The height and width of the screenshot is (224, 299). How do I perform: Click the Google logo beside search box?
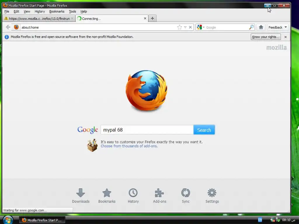tap(88, 130)
